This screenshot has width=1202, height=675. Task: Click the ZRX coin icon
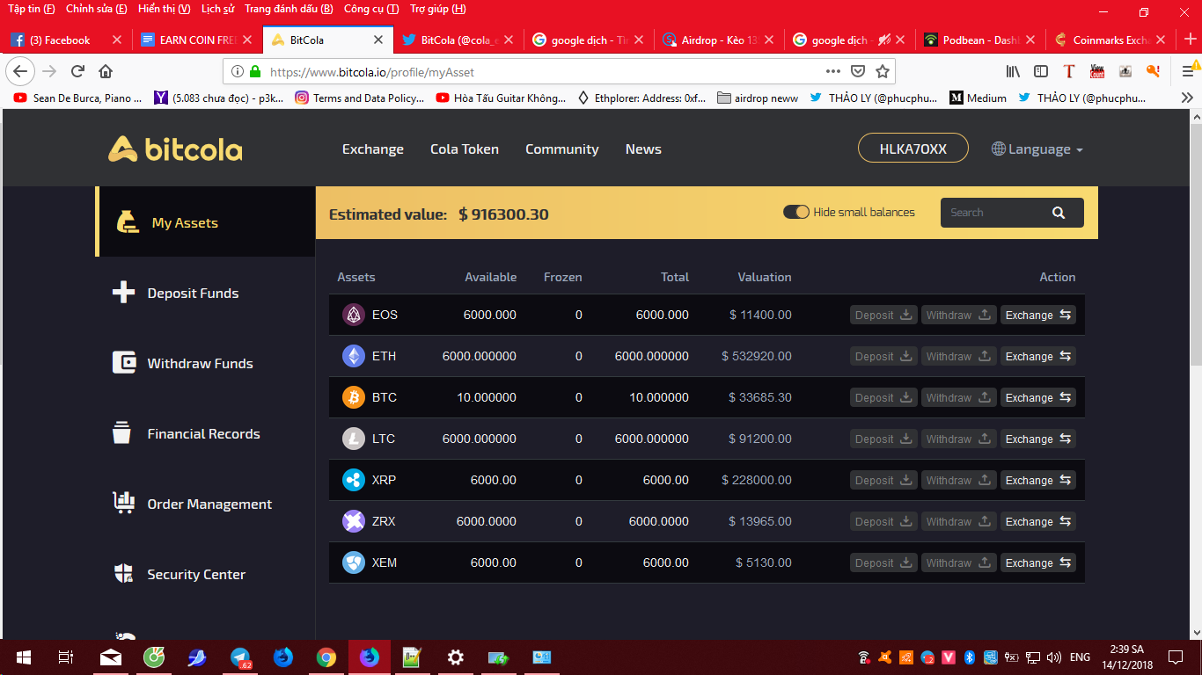(x=353, y=521)
